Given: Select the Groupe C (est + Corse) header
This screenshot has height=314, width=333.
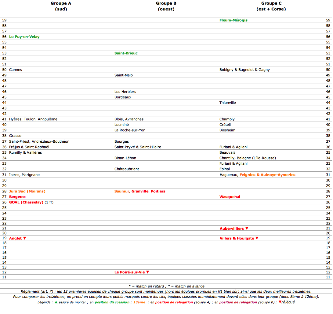Looking at the screenshot, I should [271, 6].
